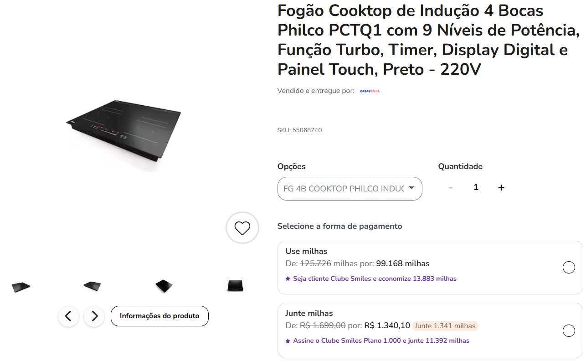Select first cooktop thumbnail image

click(x=21, y=287)
